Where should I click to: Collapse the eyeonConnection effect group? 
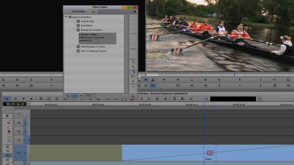[x=66, y=17]
